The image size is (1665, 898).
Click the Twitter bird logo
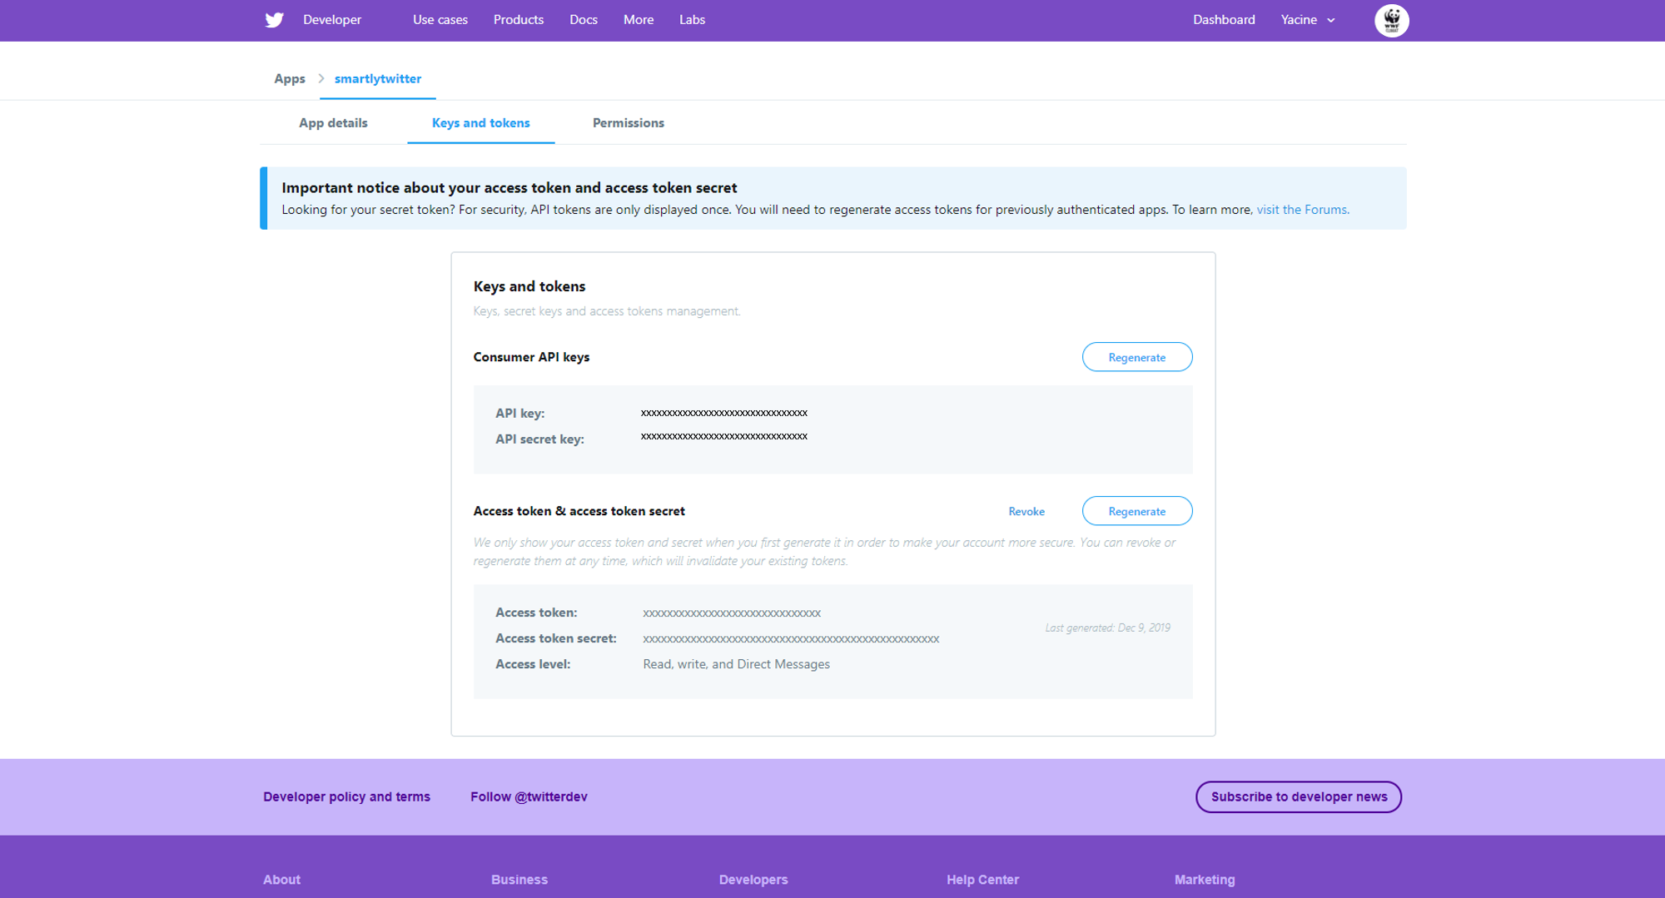tap(274, 20)
